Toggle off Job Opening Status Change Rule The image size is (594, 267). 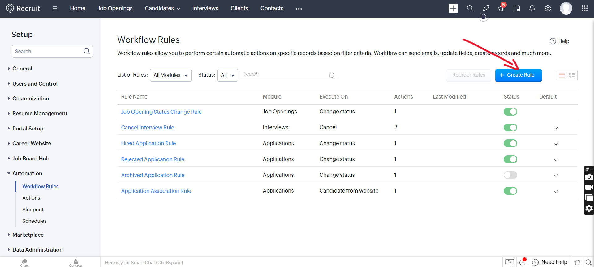point(510,112)
